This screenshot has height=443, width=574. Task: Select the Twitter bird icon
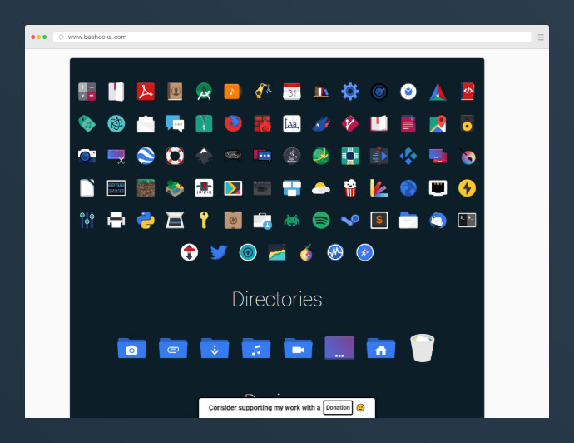(x=219, y=253)
